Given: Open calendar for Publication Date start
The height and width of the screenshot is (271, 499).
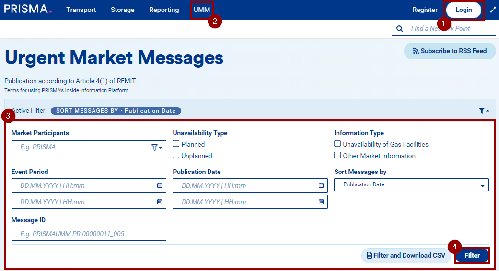Looking at the screenshot, I should pos(321,185).
